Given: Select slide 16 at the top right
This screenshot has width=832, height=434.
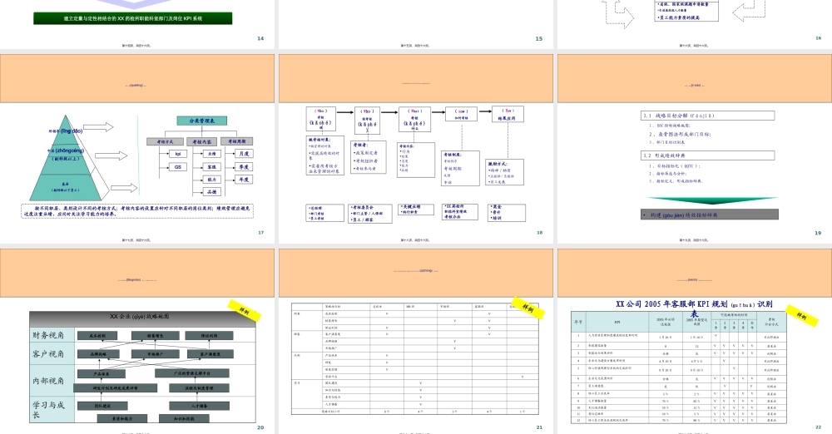Looking at the screenshot, I should pos(694,23).
